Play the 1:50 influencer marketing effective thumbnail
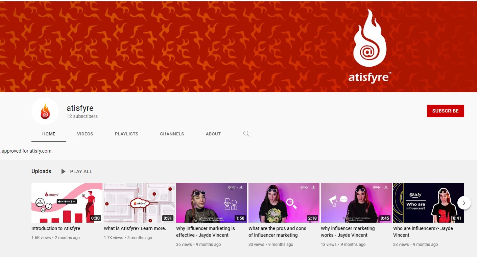The height and width of the screenshot is (257, 477). point(212,203)
